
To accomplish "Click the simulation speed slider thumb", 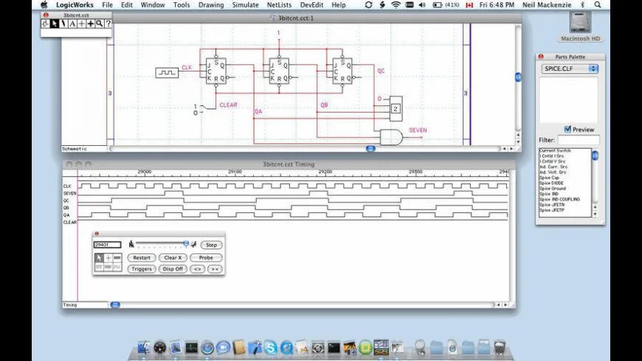I will coord(186,244).
